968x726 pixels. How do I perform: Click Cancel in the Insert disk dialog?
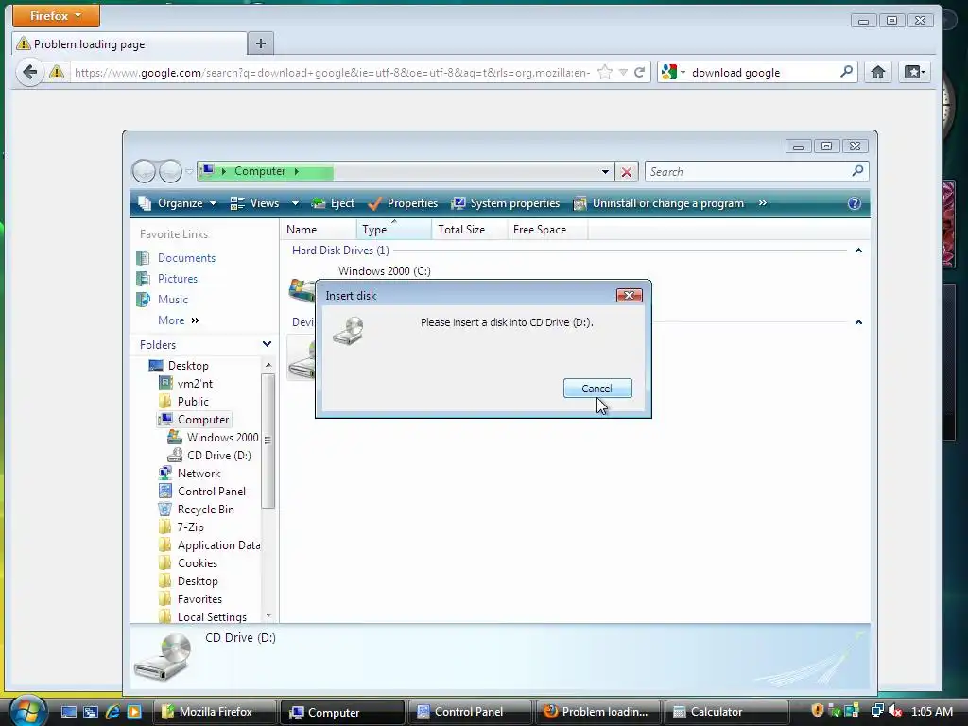click(597, 389)
